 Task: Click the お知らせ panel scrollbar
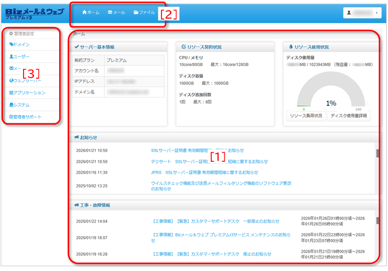coord(378,154)
